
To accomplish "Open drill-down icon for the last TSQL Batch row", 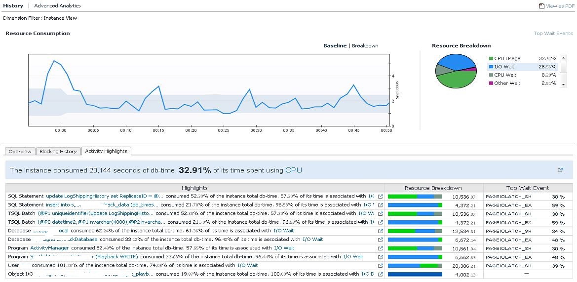I will 380,222.
